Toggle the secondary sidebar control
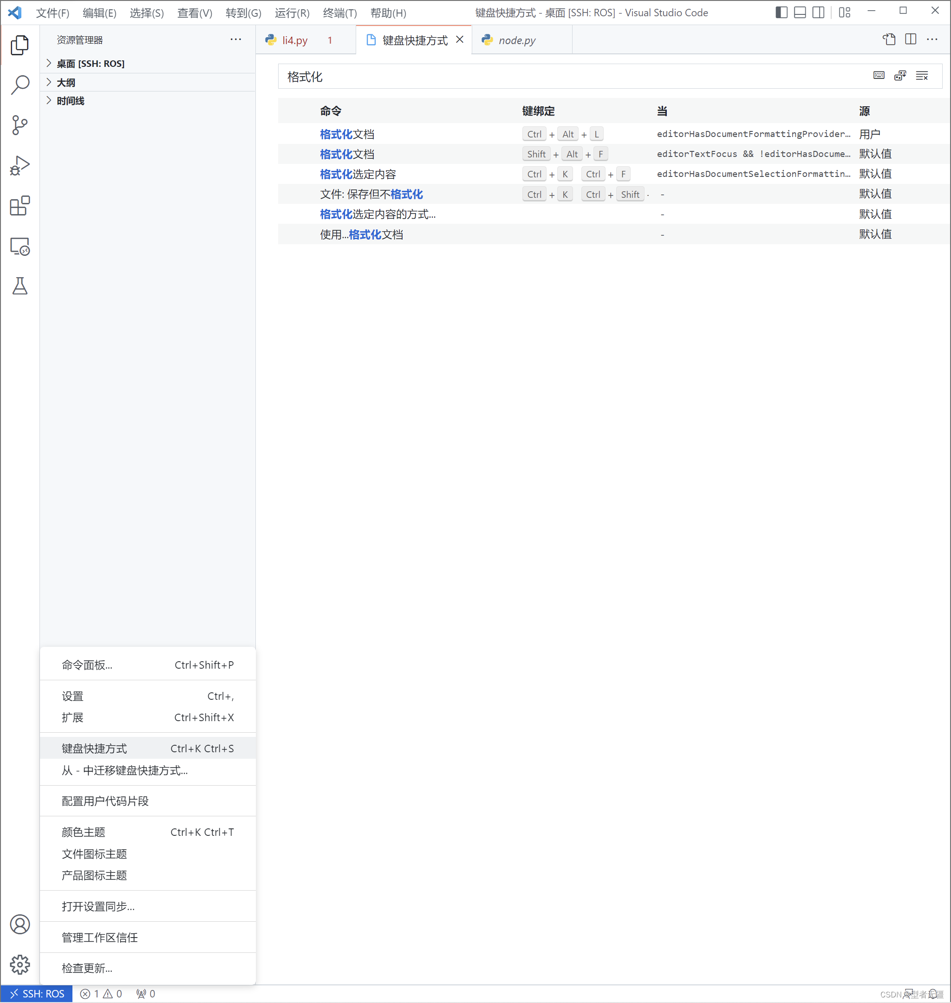951x1003 pixels. (x=818, y=12)
